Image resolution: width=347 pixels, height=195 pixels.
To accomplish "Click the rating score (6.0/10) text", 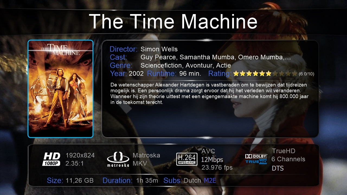I will pyautogui.click(x=307, y=74).
